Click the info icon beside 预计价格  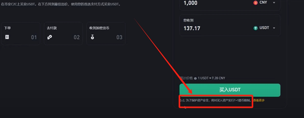pos(195,78)
